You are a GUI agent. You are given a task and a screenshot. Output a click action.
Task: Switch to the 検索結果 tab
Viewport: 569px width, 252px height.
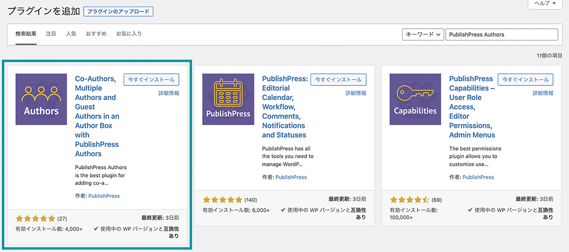[26, 34]
